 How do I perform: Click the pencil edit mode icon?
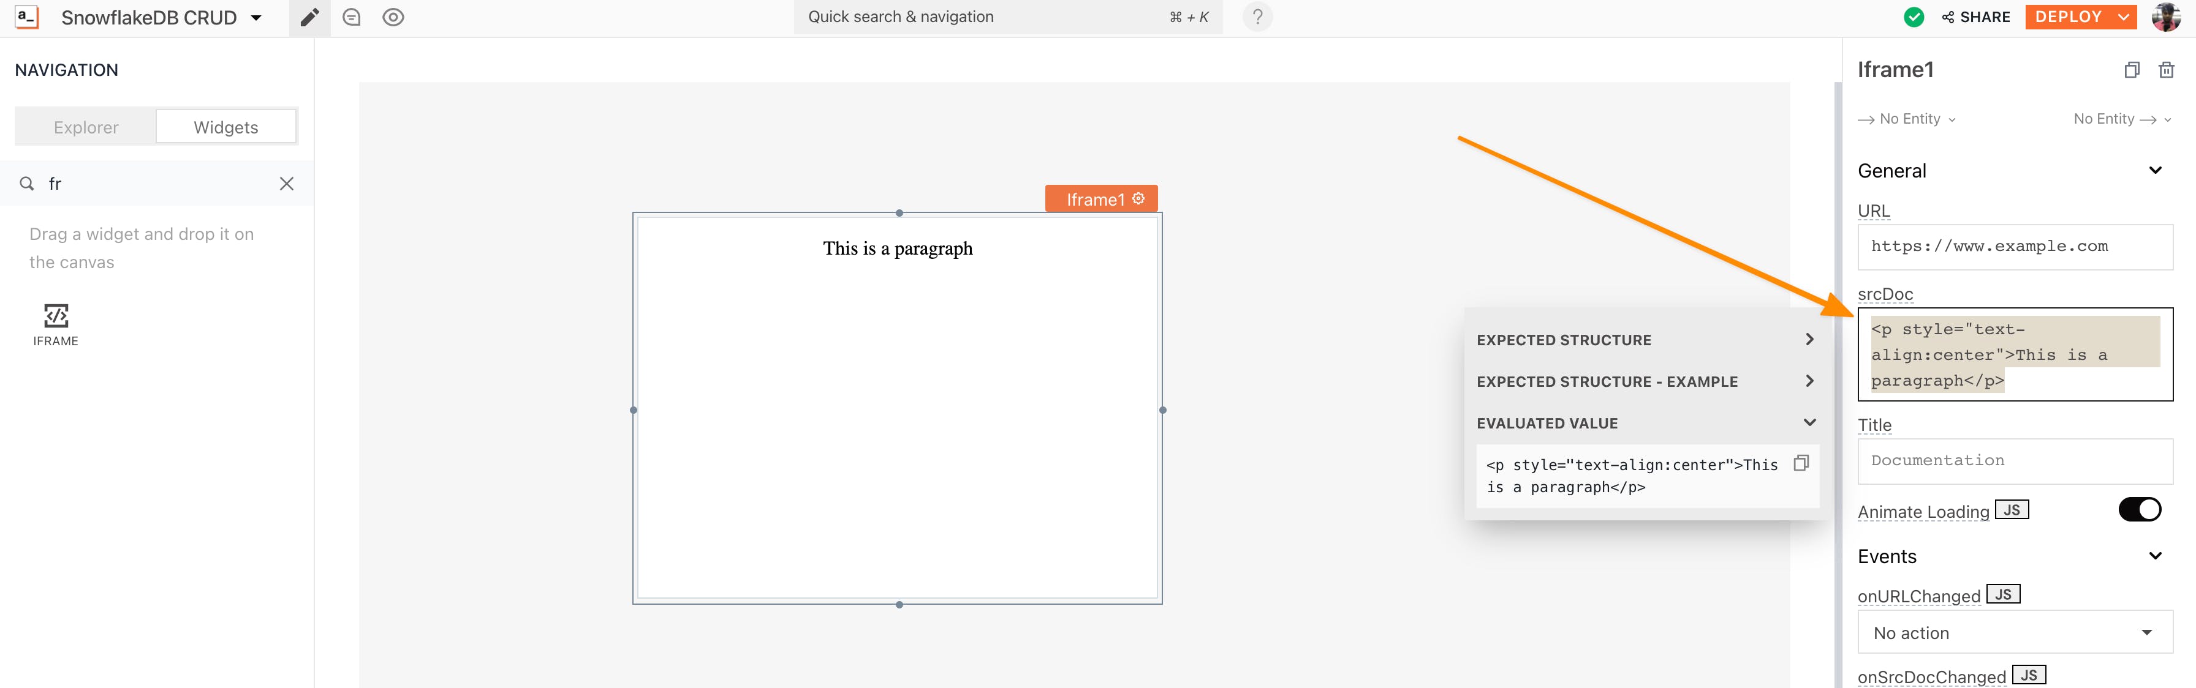point(309,17)
